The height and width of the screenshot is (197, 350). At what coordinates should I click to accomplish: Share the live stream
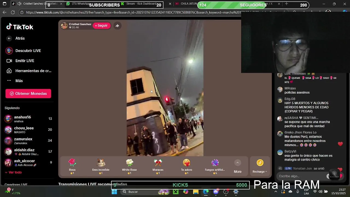pyautogui.click(x=117, y=25)
